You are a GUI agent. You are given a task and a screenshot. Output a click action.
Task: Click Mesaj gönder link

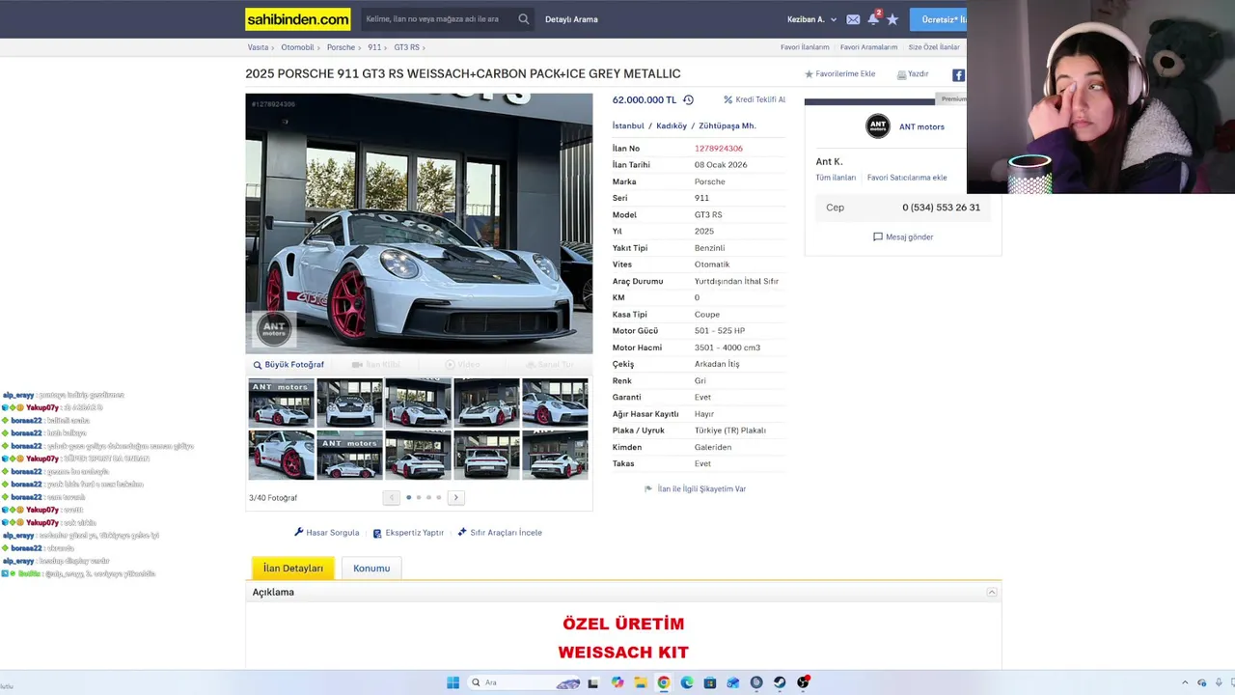pos(903,236)
